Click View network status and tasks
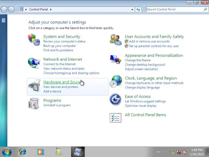The width and height of the screenshot is (209, 157). coord(64,69)
